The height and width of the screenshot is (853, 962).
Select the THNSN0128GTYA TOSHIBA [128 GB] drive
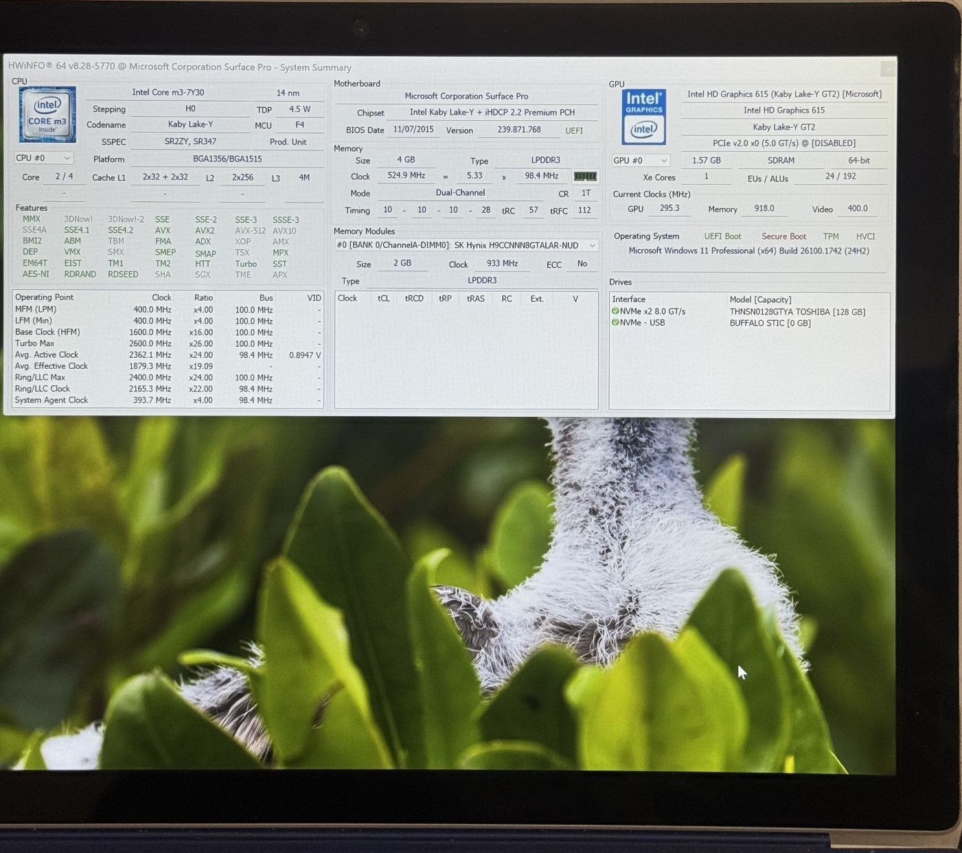(797, 312)
